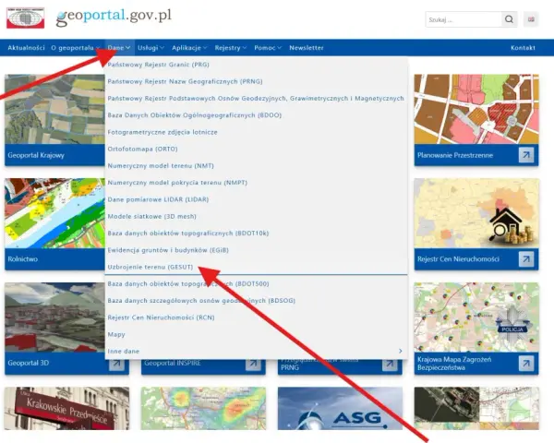Open the Kontakt menu item
554x443 pixels.
pyautogui.click(x=523, y=48)
